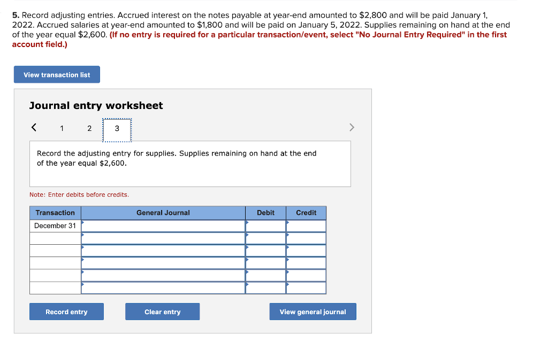Open the View general journal screen
This screenshot has height=342, width=548.
pyautogui.click(x=313, y=312)
